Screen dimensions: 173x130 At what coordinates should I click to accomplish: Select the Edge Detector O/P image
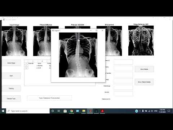coord(141,40)
